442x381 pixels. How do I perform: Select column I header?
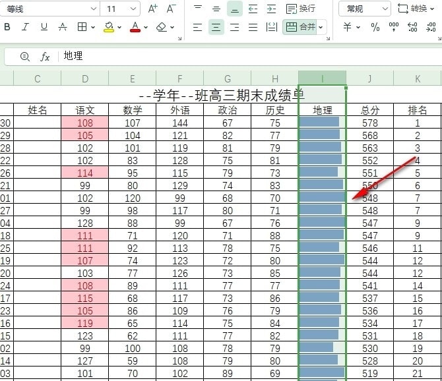(322, 78)
